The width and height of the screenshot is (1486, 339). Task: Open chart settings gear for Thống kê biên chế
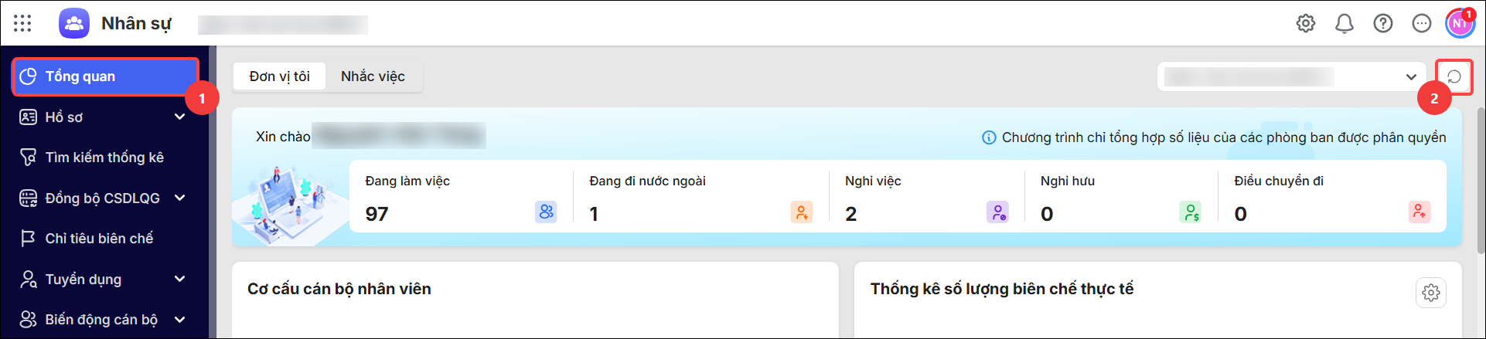click(1431, 293)
